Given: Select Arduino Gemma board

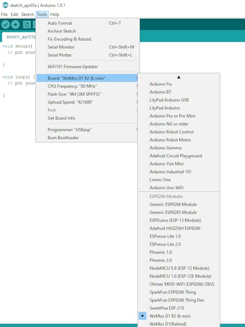Looking at the screenshot, I should 179,148.
